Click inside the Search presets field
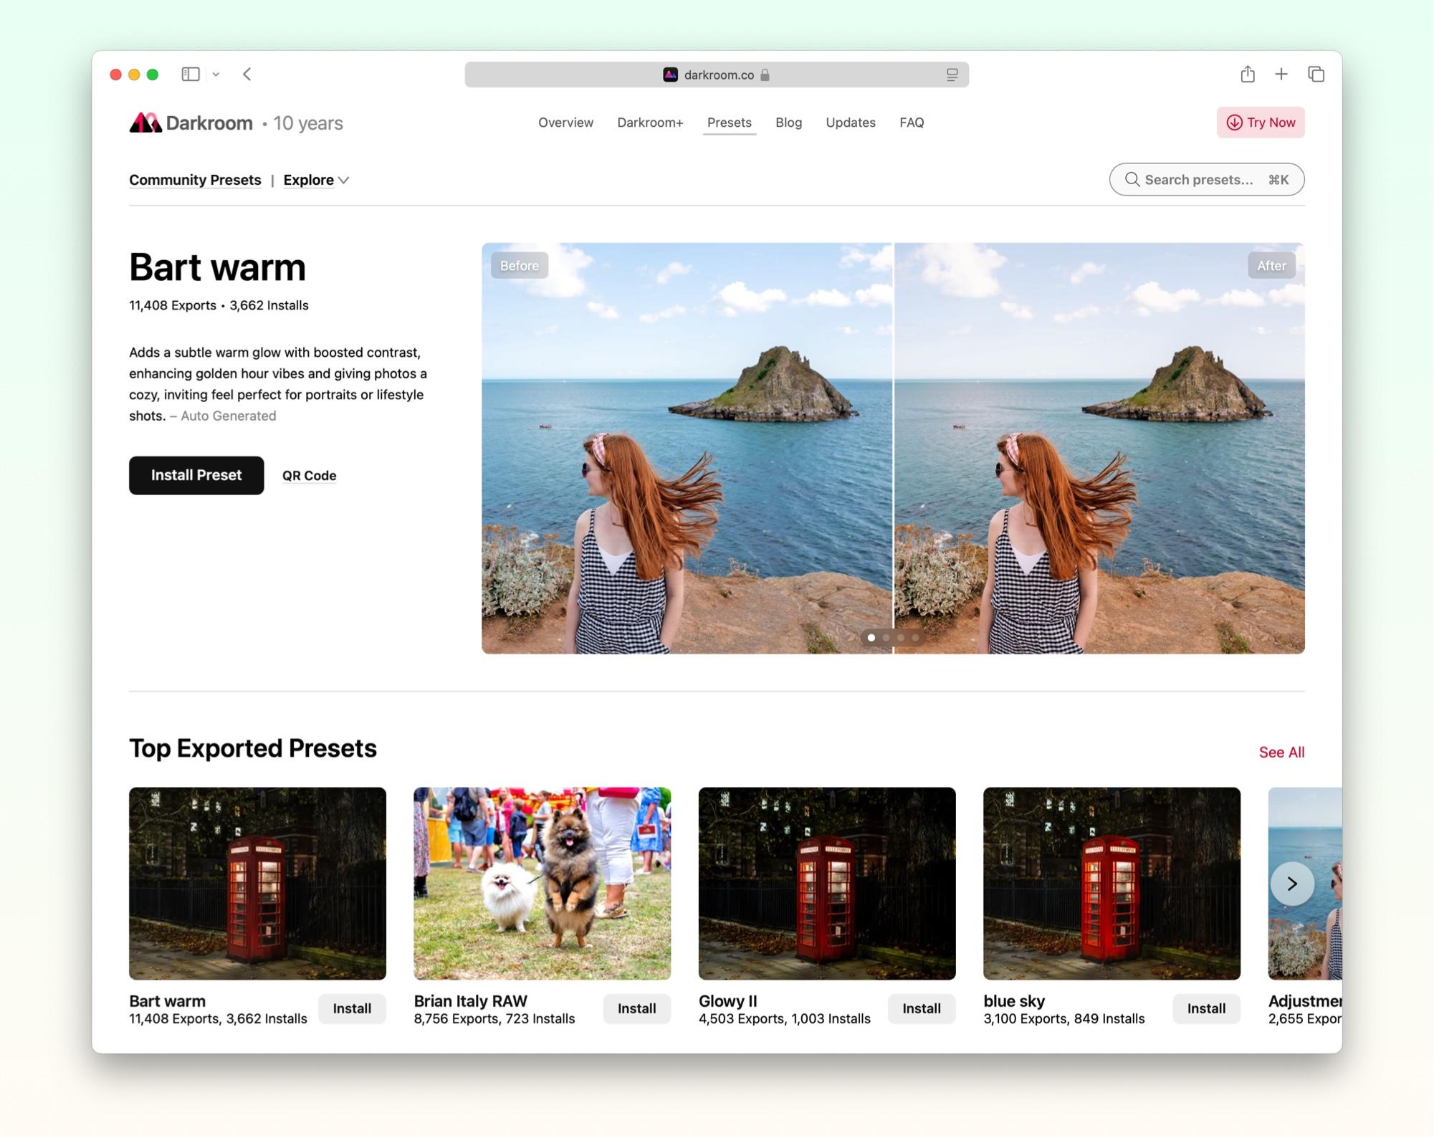 click(1197, 179)
